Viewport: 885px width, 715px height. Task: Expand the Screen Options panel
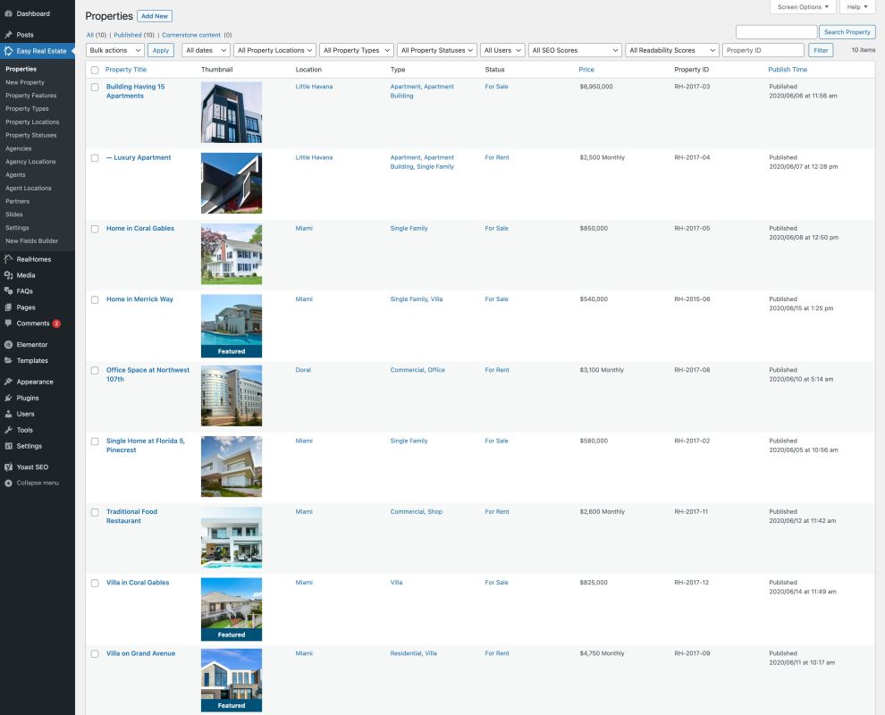click(x=803, y=7)
